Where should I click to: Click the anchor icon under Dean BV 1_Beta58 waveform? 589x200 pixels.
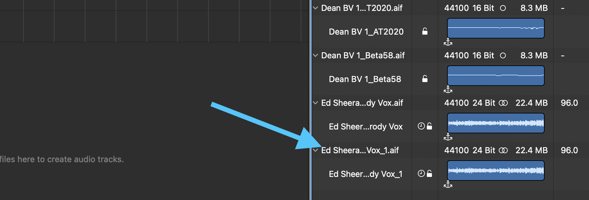point(448,89)
